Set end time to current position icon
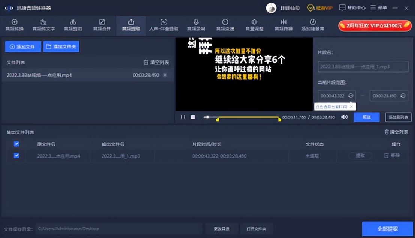Screen dimensions: 415x238 (x=403, y=95)
